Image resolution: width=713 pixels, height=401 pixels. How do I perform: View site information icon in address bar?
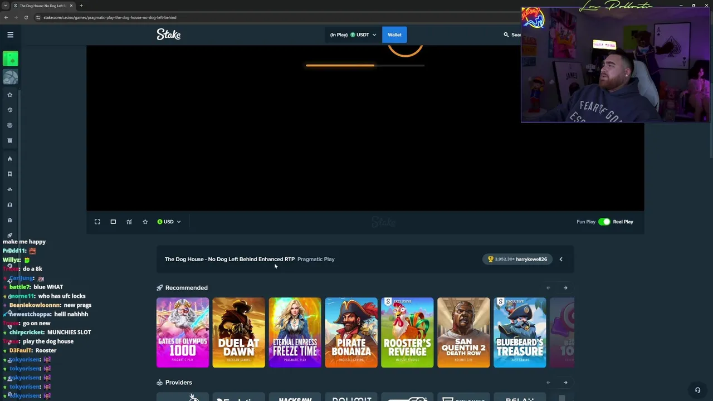point(38,17)
